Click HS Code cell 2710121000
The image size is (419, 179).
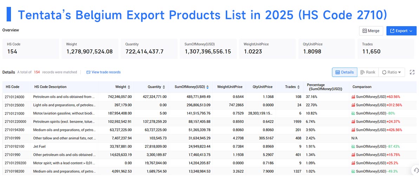[x=14, y=113]
